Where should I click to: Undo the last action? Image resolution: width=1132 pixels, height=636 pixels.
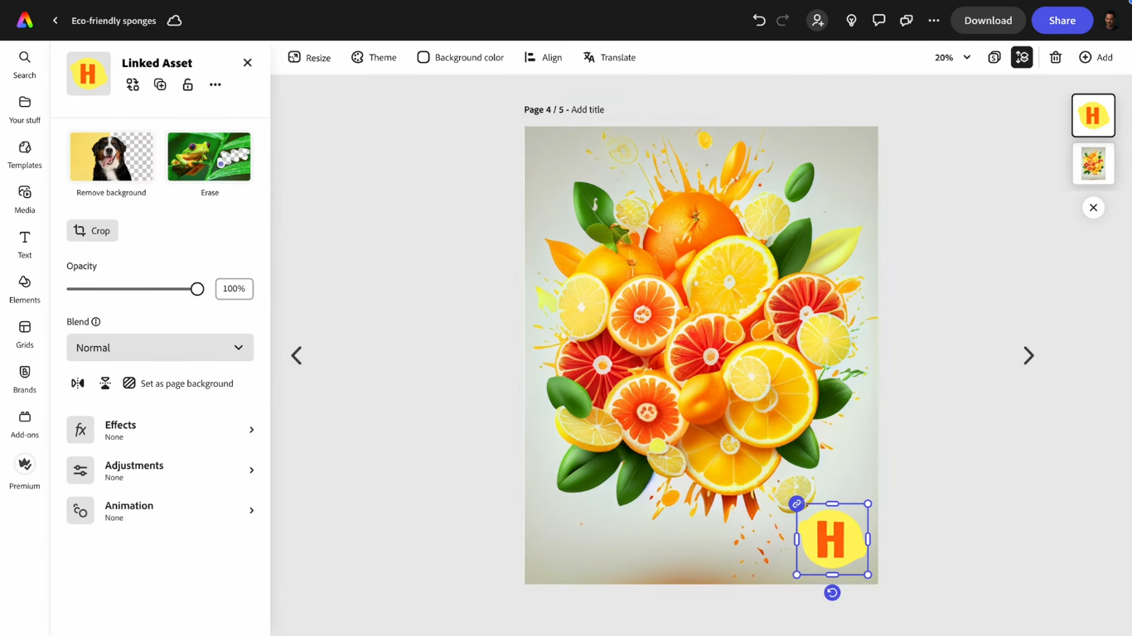759,21
